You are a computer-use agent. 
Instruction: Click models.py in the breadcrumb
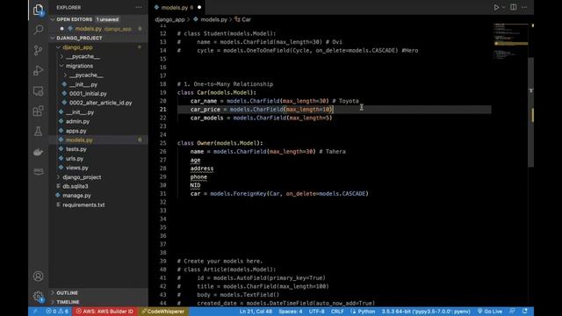click(x=214, y=19)
